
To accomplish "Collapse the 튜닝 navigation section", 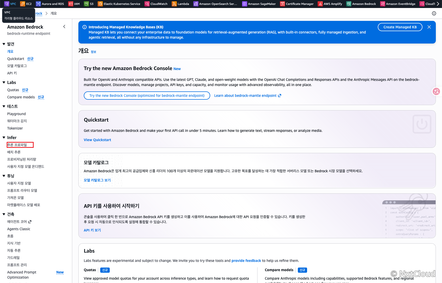I will 4,176.
